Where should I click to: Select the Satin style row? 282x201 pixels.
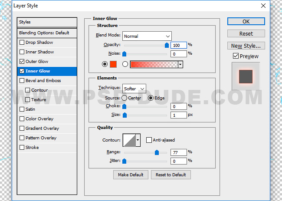pyautogui.click(x=47, y=109)
